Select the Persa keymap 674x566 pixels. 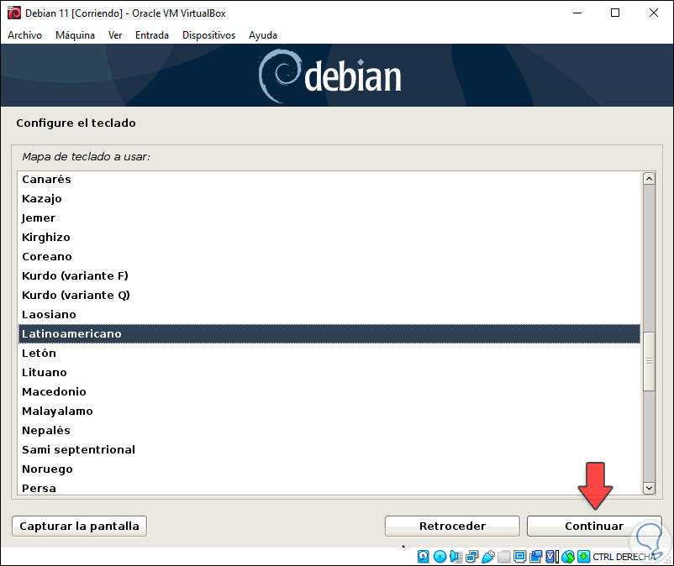329,488
